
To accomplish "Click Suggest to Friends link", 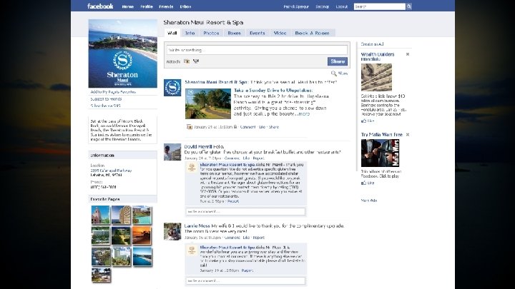I will point(106,99).
